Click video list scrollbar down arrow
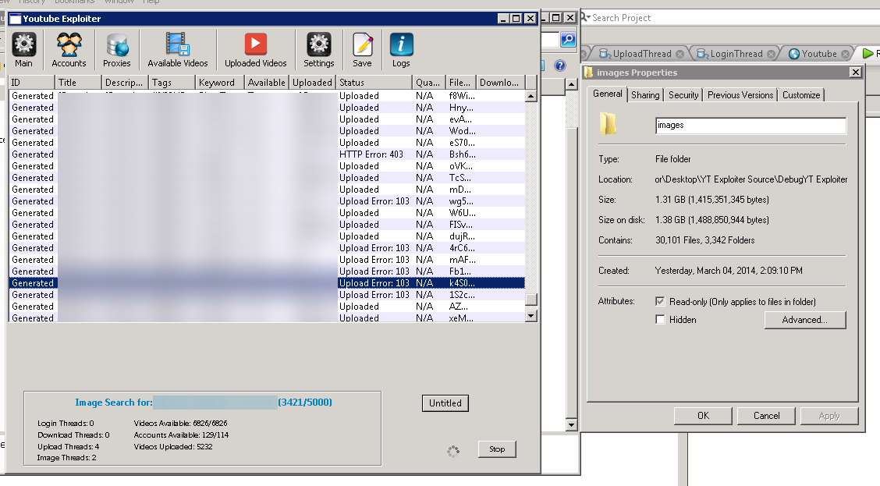Screen dimensions: 880x486 [x=531, y=316]
